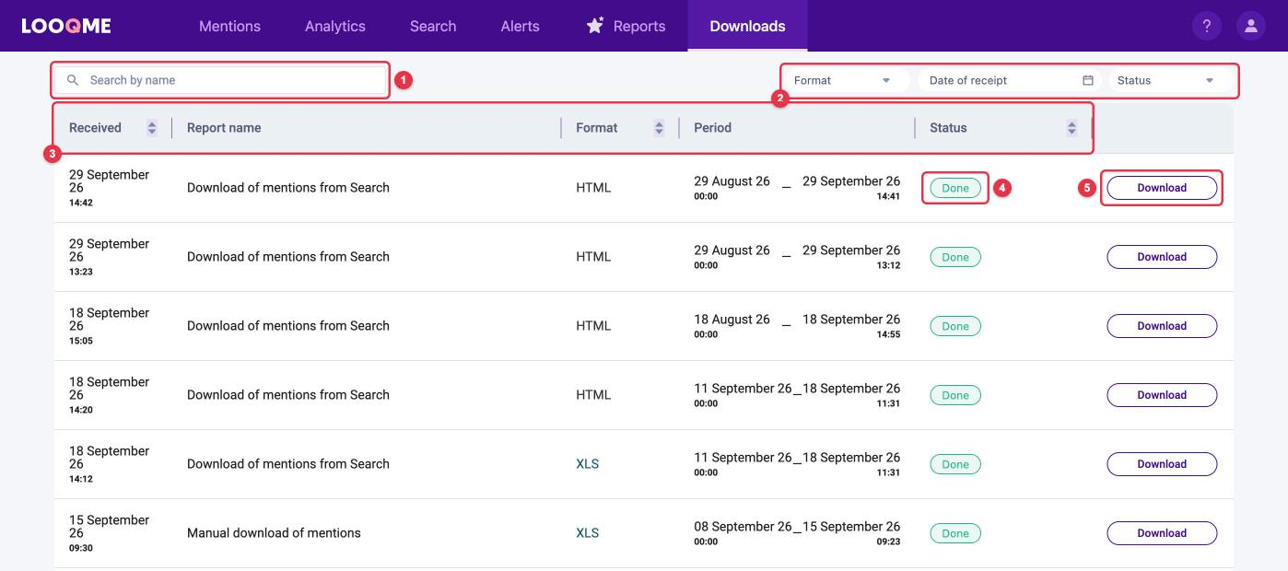Sort by Format column arrows
This screenshot has width=1288, height=571.
pos(659,128)
